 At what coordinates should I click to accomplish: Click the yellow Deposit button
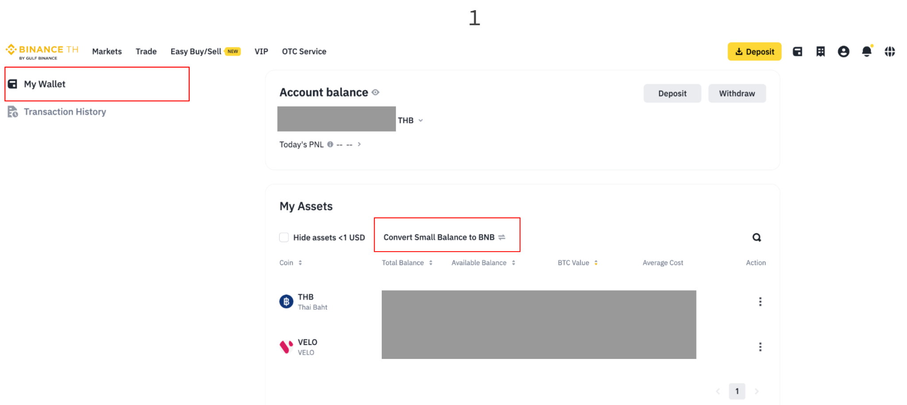(754, 51)
